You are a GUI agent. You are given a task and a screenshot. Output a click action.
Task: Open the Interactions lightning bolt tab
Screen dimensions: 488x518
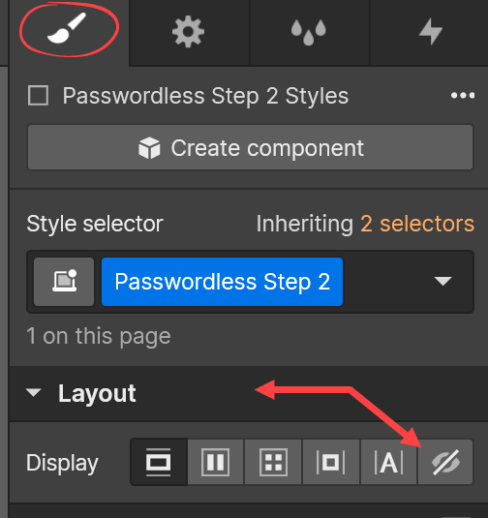(x=430, y=32)
